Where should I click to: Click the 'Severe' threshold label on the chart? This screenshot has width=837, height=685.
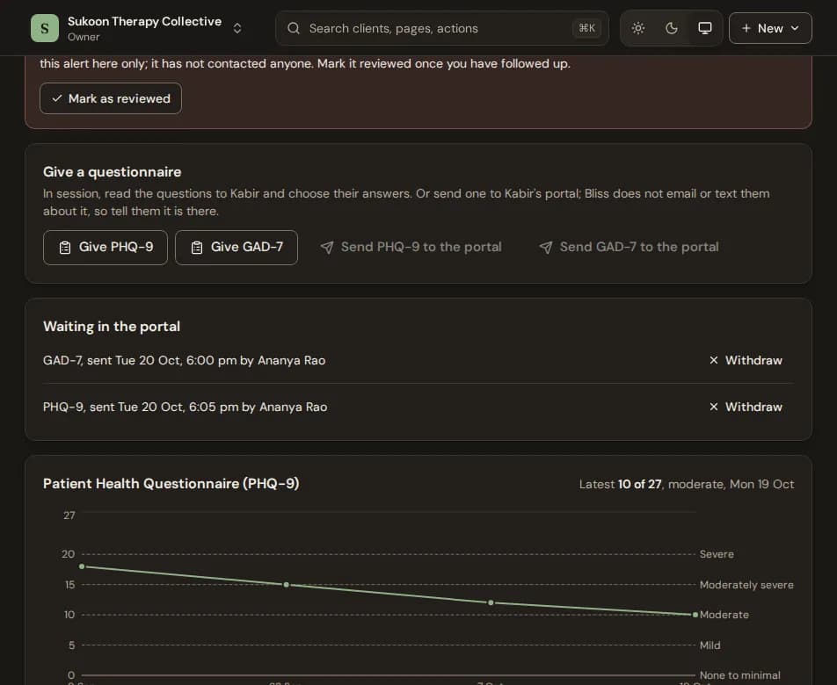click(717, 554)
